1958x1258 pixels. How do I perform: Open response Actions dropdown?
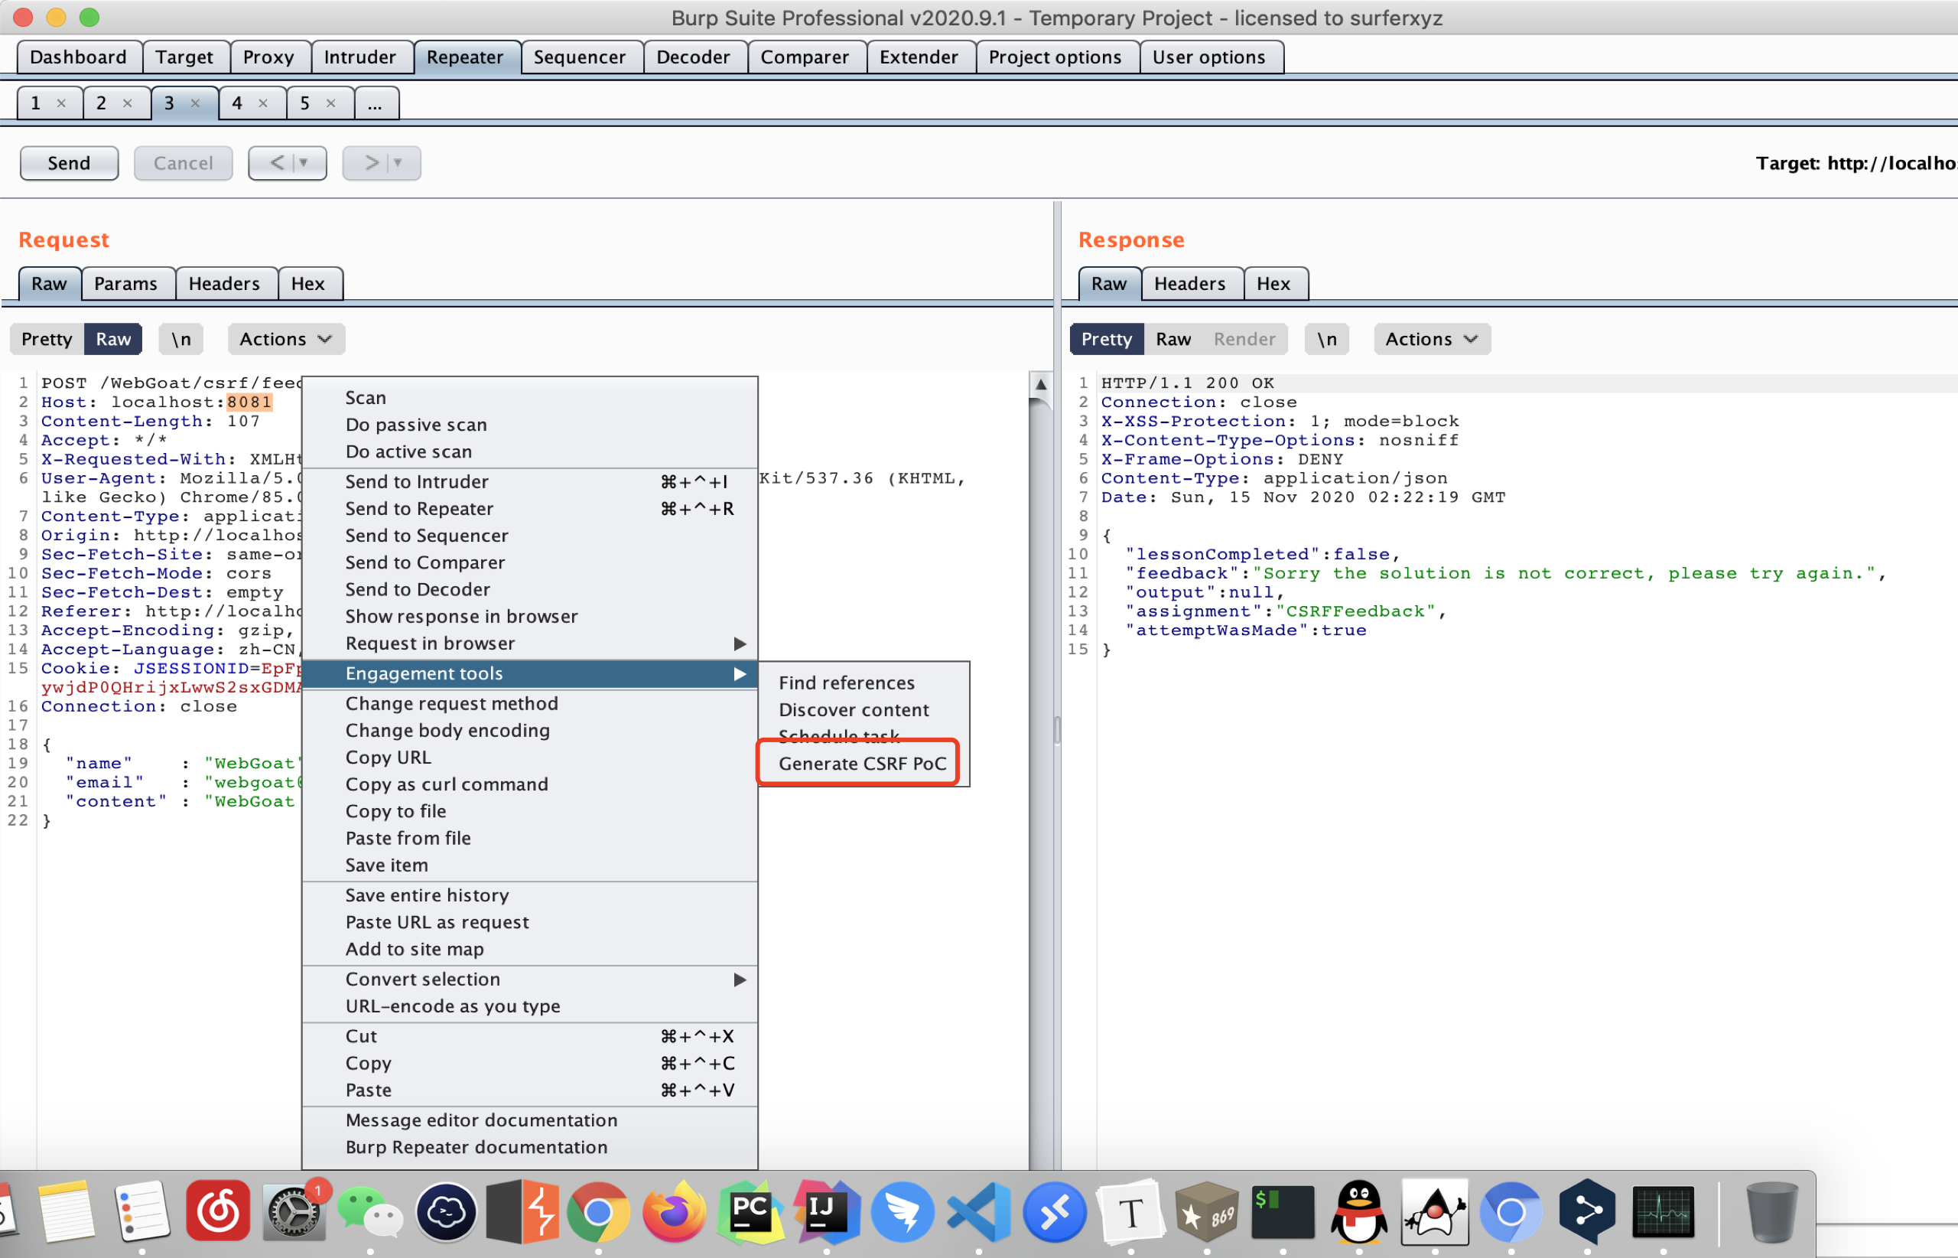pyautogui.click(x=1431, y=339)
